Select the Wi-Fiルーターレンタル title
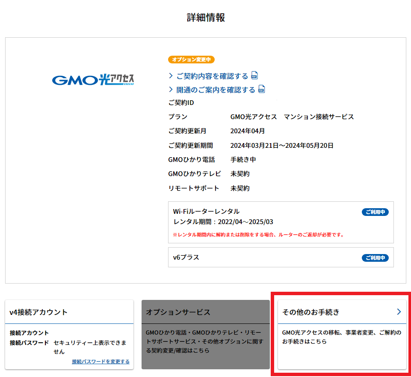 pyautogui.click(x=206, y=211)
